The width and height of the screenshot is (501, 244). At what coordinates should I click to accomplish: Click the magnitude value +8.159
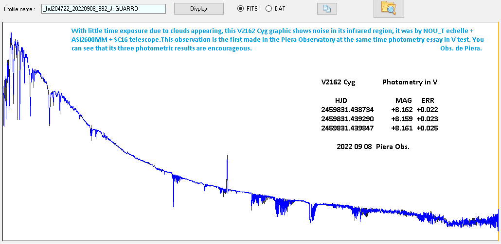(402, 119)
